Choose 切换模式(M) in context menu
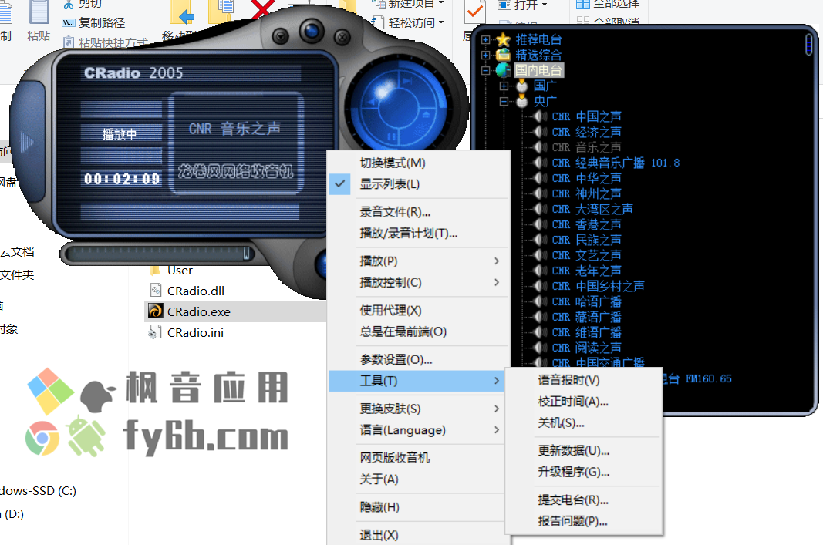This screenshot has height=545, width=823. 418,163
